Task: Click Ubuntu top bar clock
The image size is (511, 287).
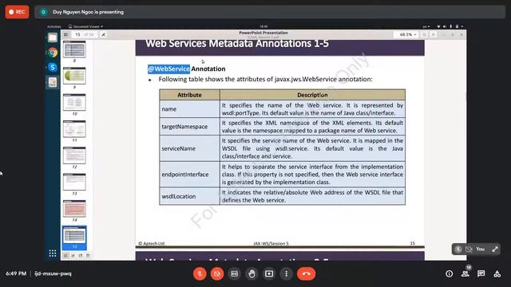Action: click(263, 26)
